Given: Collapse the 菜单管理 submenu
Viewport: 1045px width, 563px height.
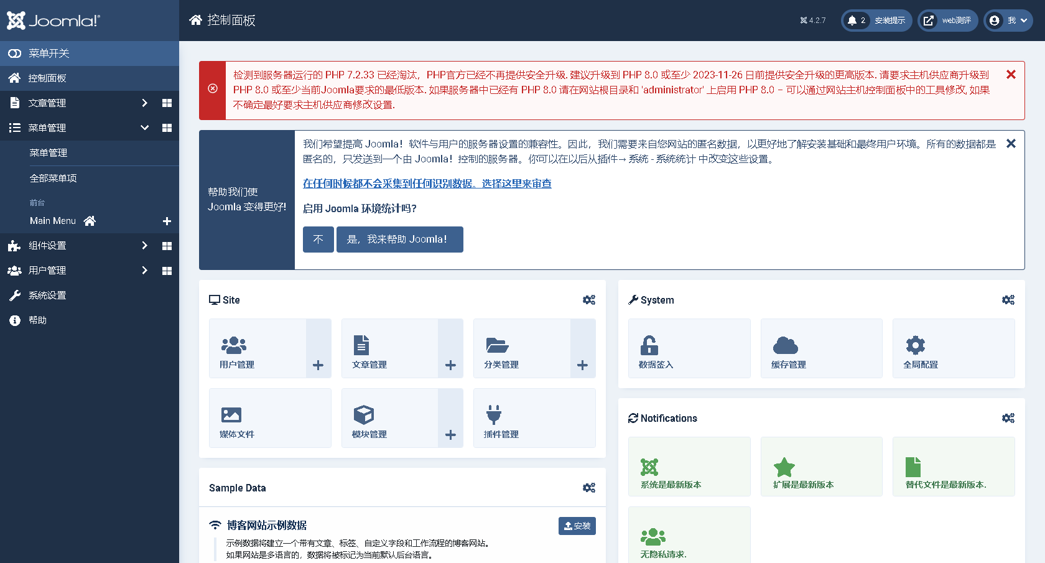Looking at the screenshot, I should 144,128.
